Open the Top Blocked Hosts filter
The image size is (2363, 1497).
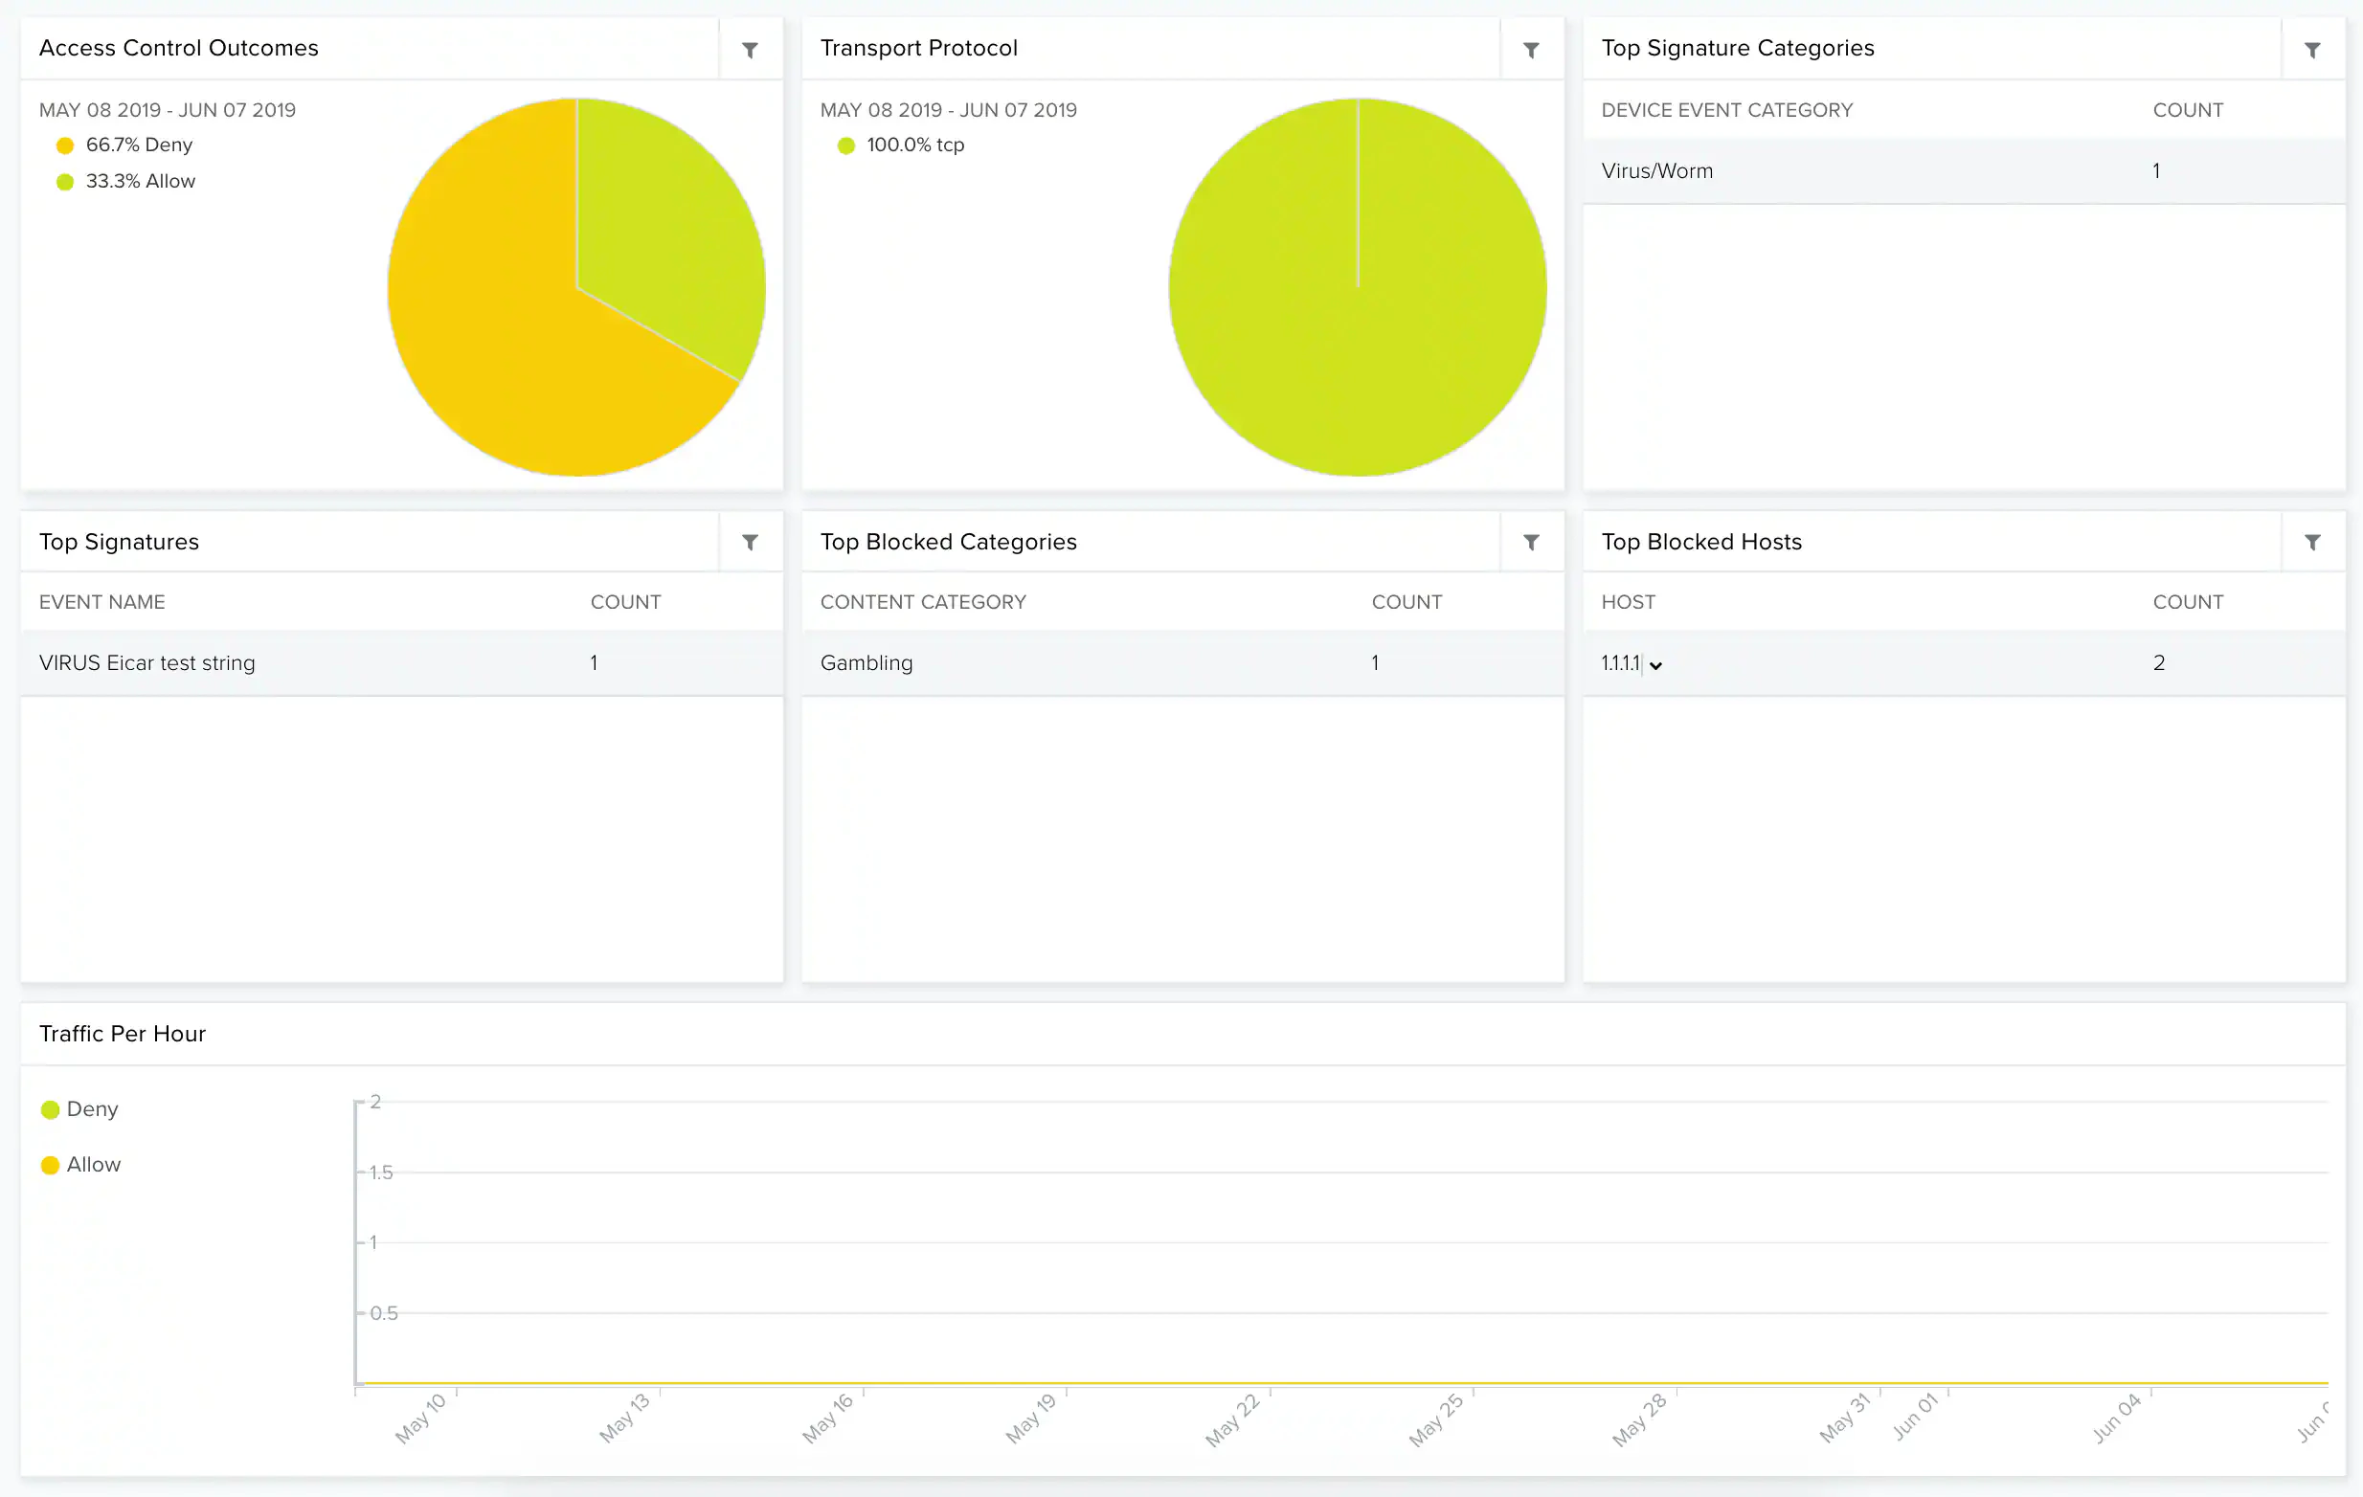(2312, 542)
